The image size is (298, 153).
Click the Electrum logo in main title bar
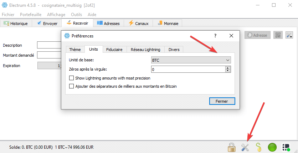click(5, 5)
